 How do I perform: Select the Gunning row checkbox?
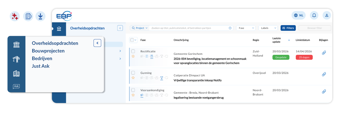click(133, 73)
